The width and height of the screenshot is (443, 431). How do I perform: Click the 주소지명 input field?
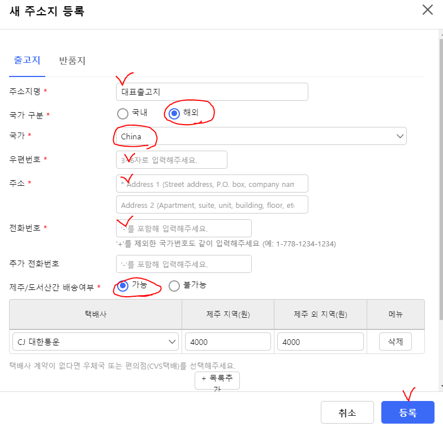pos(212,92)
